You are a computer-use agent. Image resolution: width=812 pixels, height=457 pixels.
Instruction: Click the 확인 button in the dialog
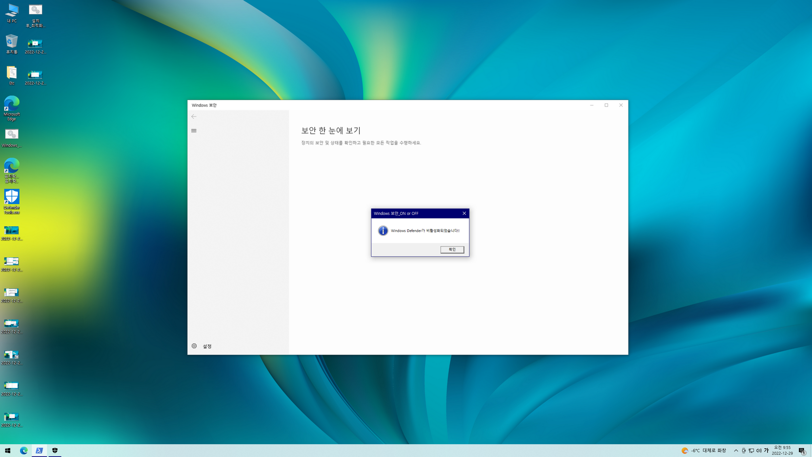(x=452, y=249)
